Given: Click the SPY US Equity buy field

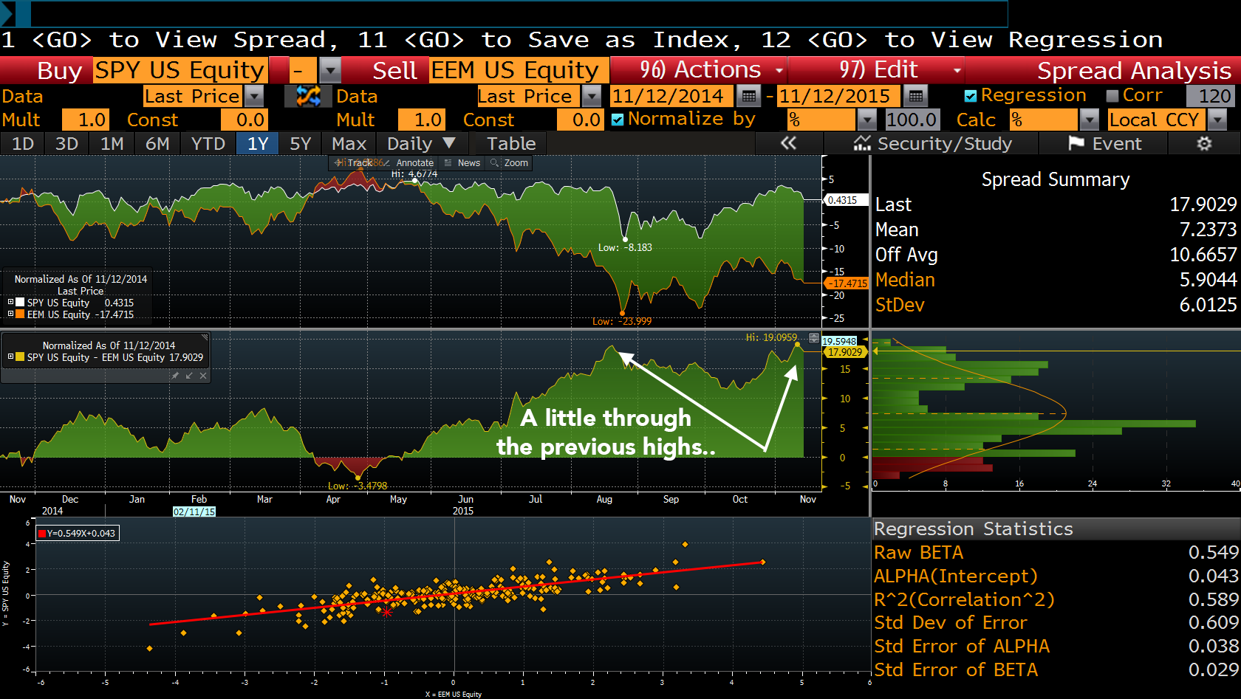Looking at the screenshot, I should pos(180,71).
